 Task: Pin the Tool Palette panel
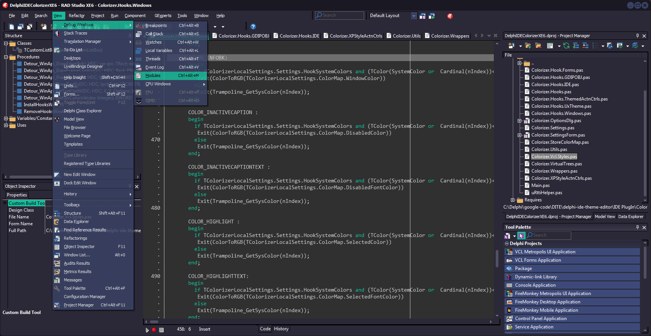coord(637,227)
